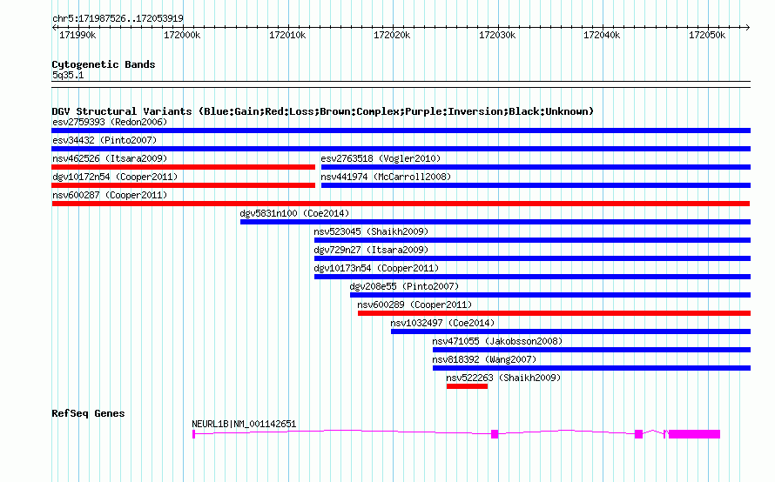The width and height of the screenshot is (775, 482).
Task: Click the esv2763518 (Vogler2010) label
Action: (x=381, y=158)
